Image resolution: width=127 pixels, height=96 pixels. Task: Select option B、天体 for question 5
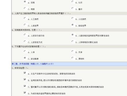(x=73, y=51)
